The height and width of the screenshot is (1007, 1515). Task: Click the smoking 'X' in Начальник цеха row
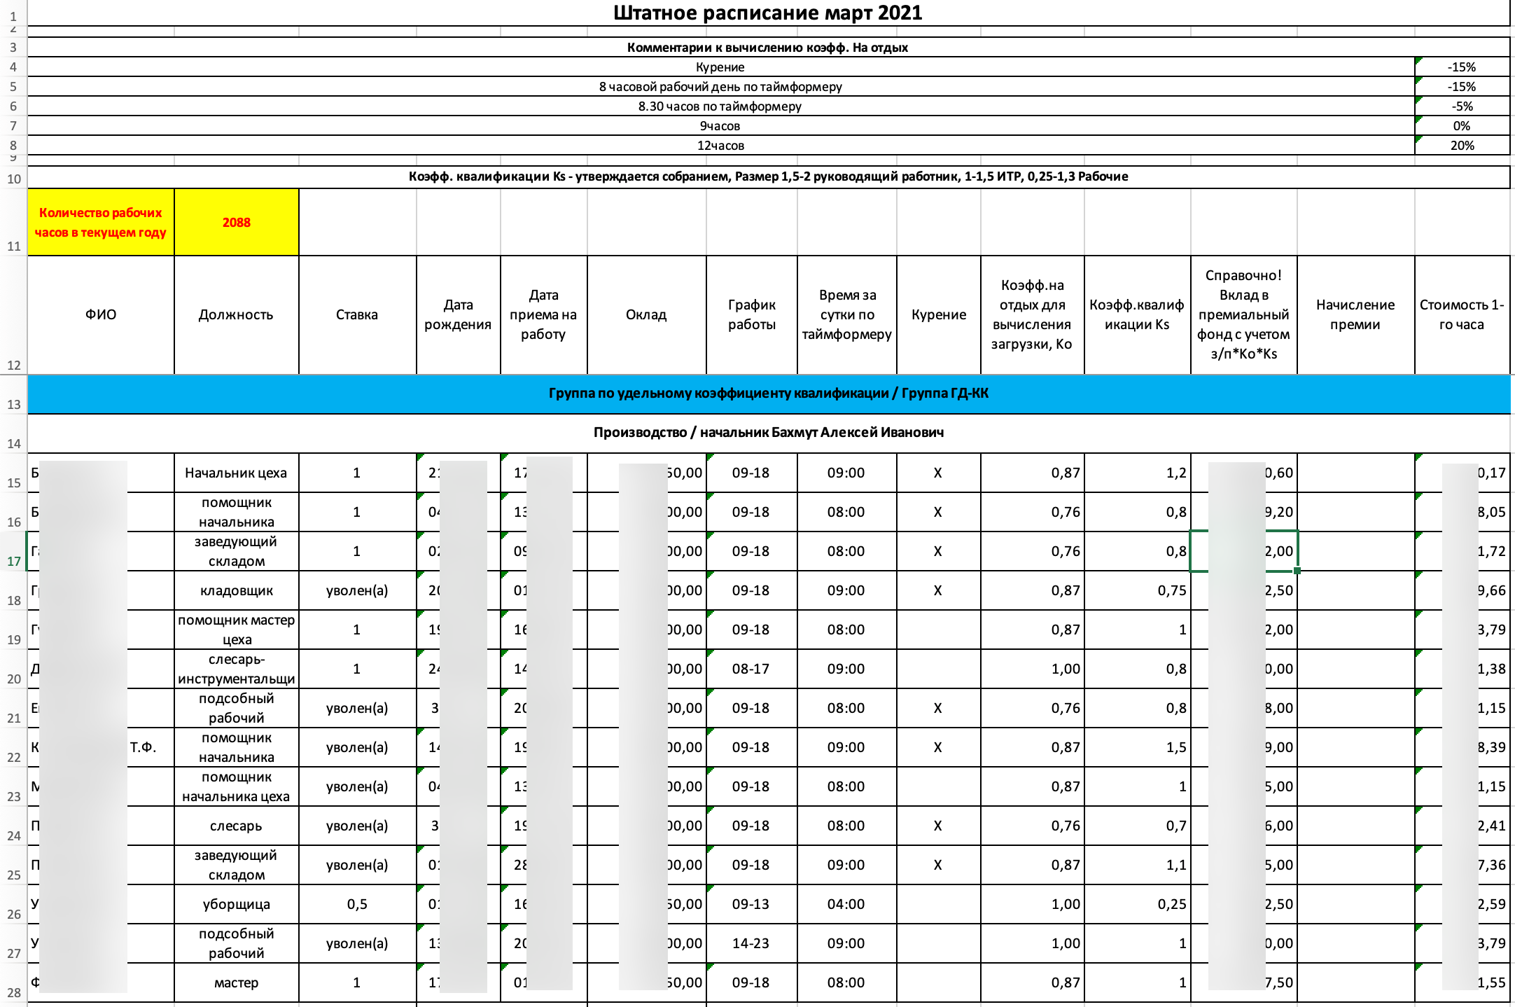tap(939, 473)
